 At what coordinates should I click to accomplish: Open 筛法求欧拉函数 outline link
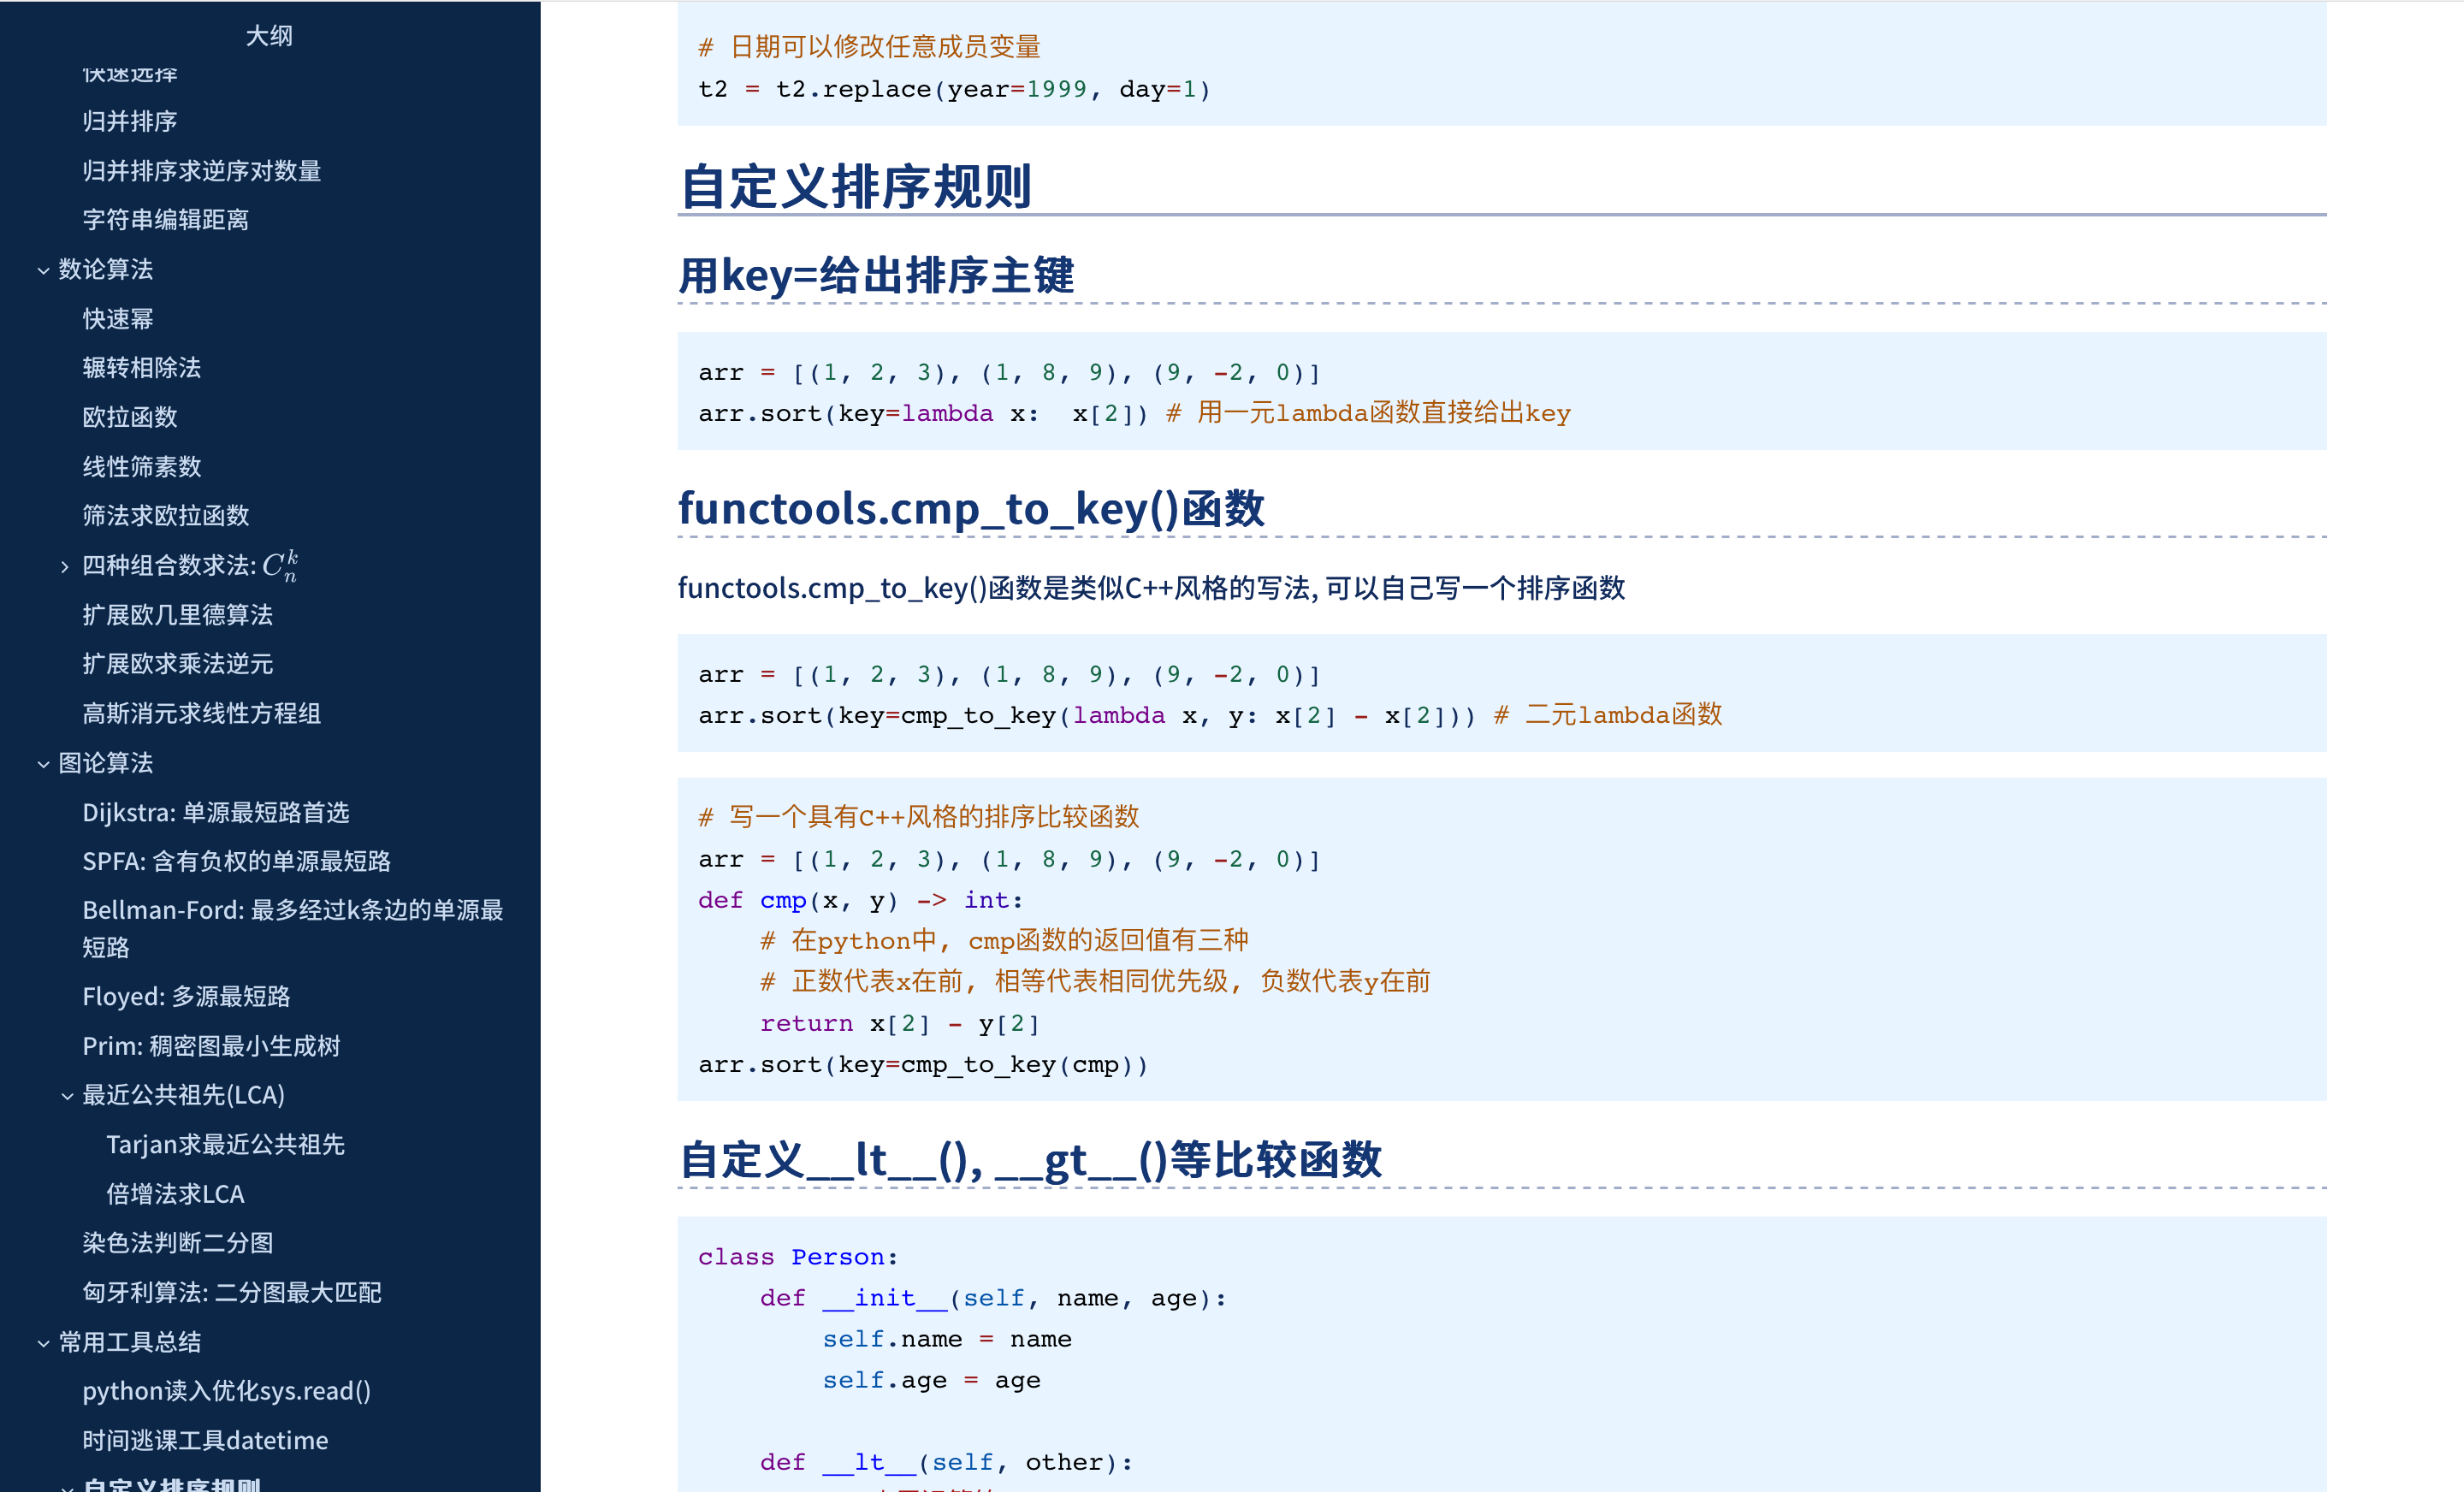tap(166, 516)
